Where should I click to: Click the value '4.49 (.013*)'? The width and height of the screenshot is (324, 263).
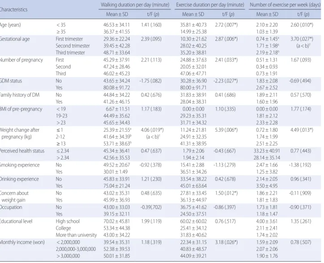[302, 130]
